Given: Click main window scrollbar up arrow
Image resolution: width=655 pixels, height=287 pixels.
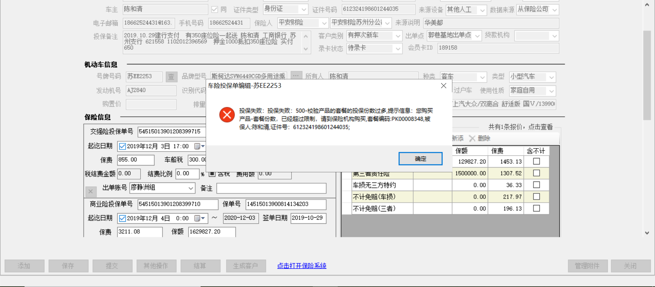Looking at the screenshot, I should (x=647, y=5).
